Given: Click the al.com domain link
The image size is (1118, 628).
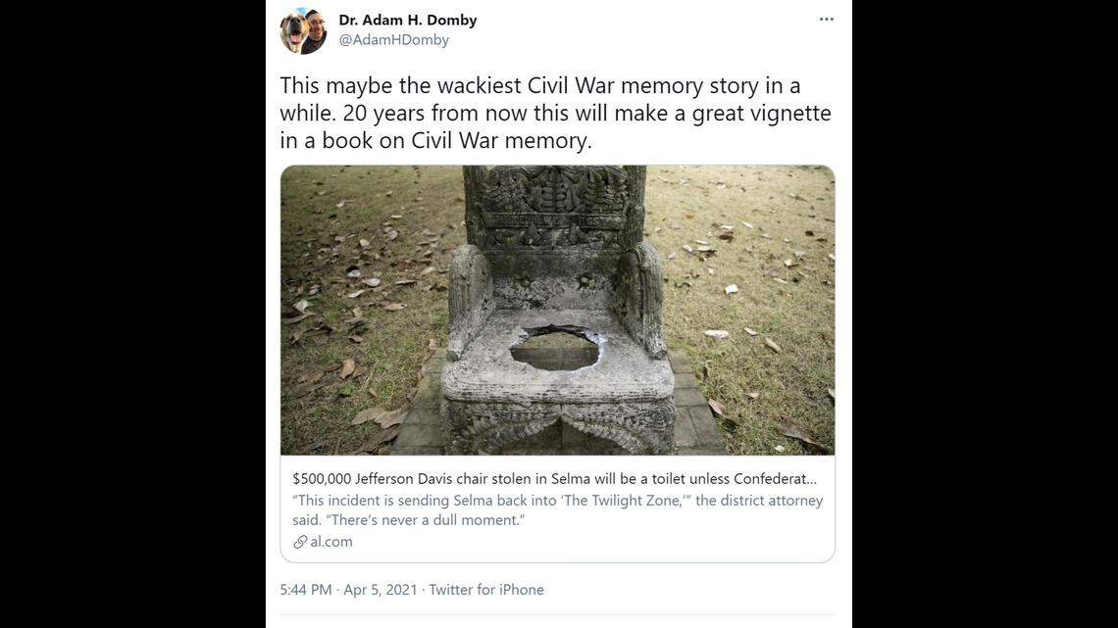Looking at the screenshot, I should (x=331, y=540).
